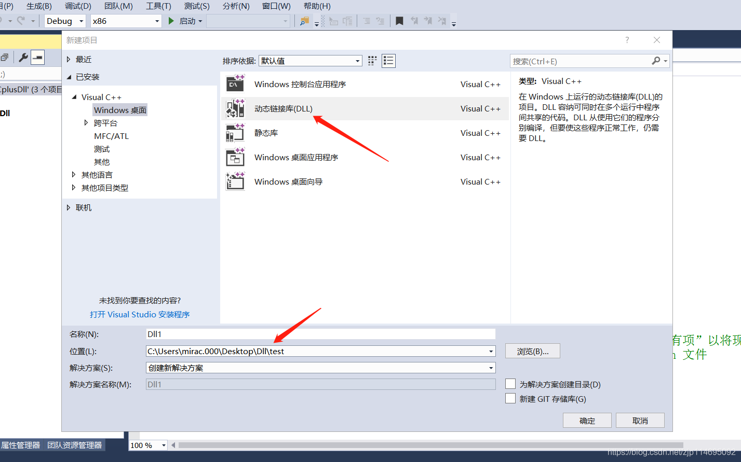
Task: Select the 测试 tree item
Action: [102, 149]
